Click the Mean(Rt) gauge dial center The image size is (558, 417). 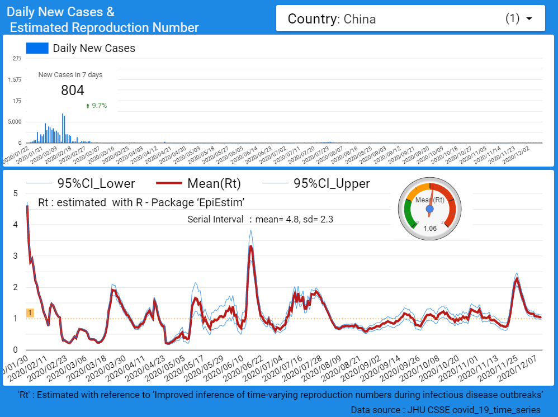(x=429, y=209)
